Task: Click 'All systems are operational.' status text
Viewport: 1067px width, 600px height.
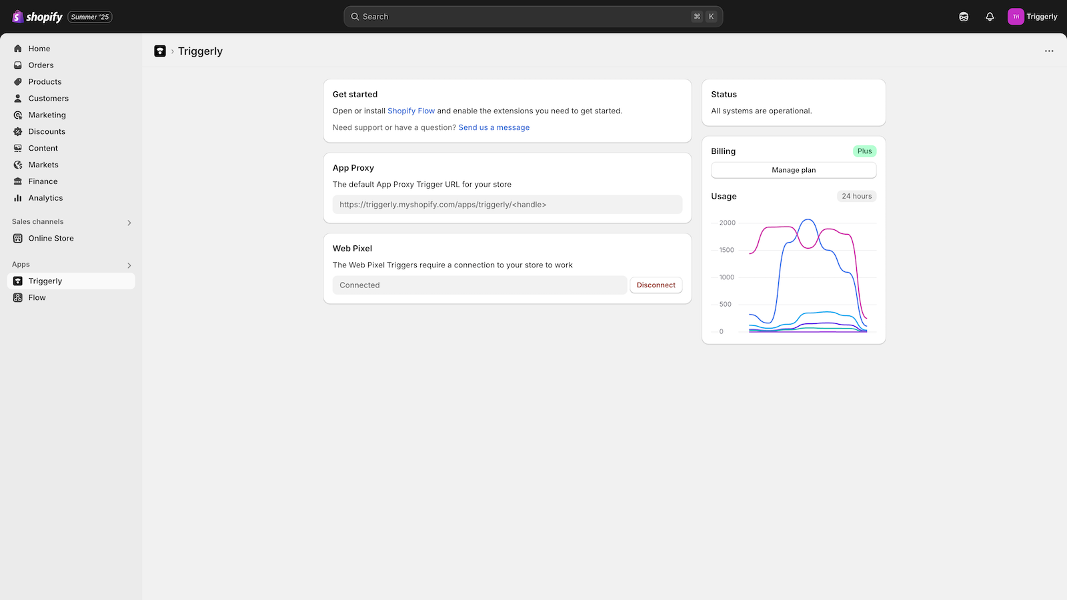Action: [762, 111]
